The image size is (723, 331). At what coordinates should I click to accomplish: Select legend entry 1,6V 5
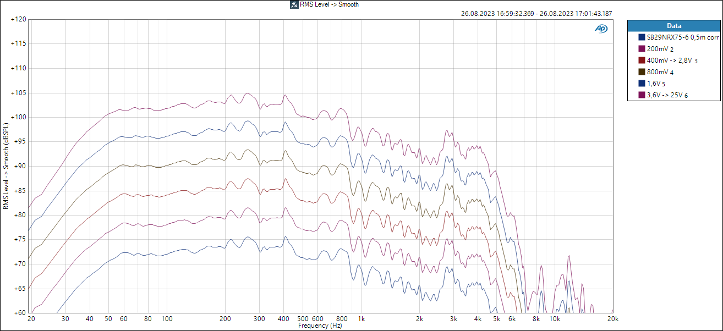[656, 83]
